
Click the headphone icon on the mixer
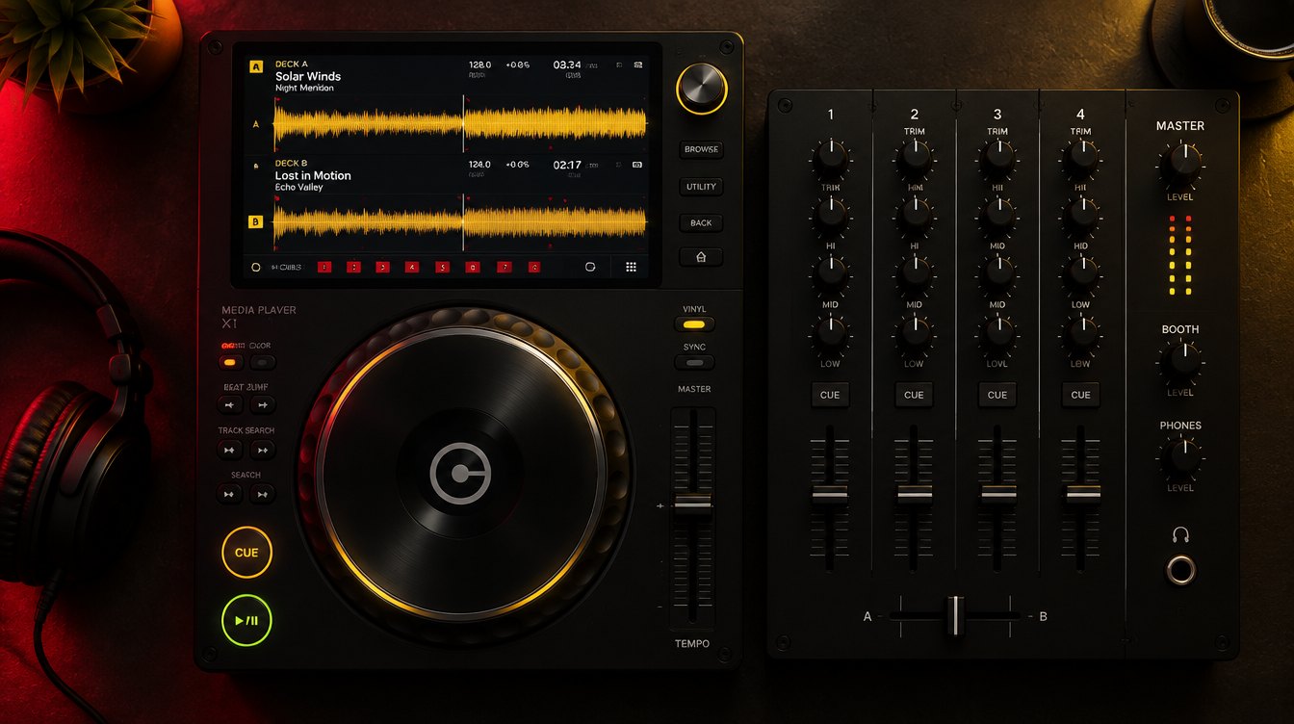pyautogui.click(x=1181, y=534)
